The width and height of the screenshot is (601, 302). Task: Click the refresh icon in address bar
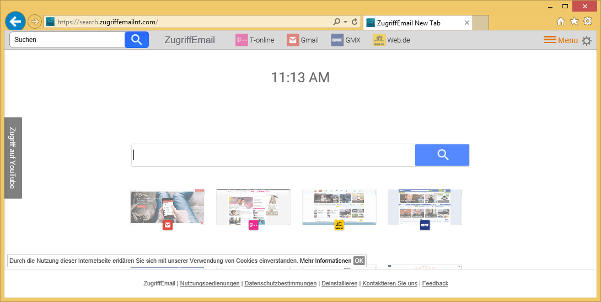pyautogui.click(x=355, y=22)
